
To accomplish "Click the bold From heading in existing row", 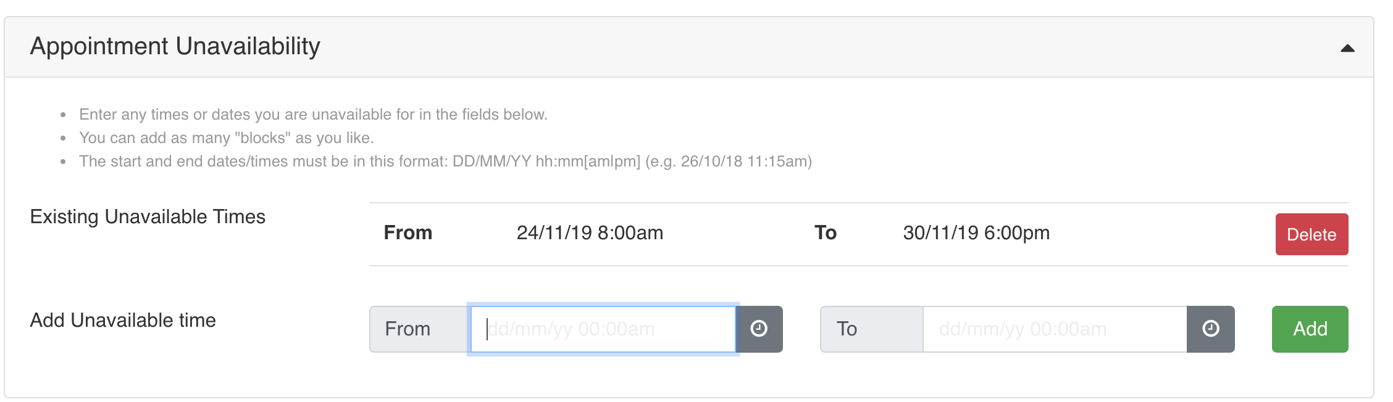I will 408,233.
